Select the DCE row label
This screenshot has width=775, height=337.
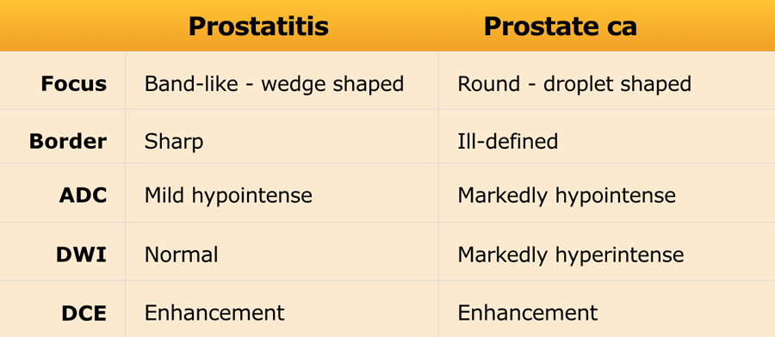84,314
